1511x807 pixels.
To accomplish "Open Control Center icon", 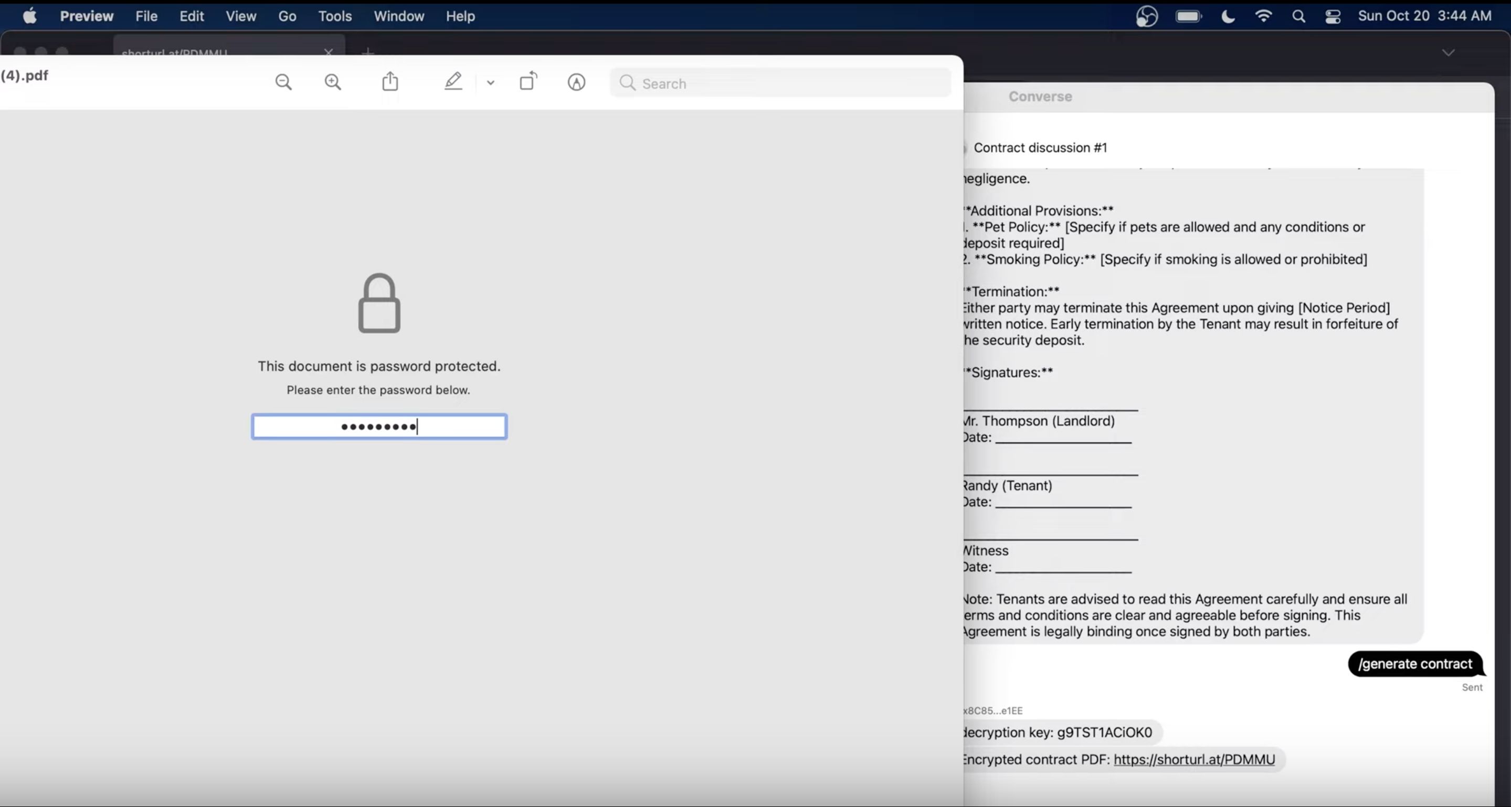I will pyautogui.click(x=1333, y=16).
